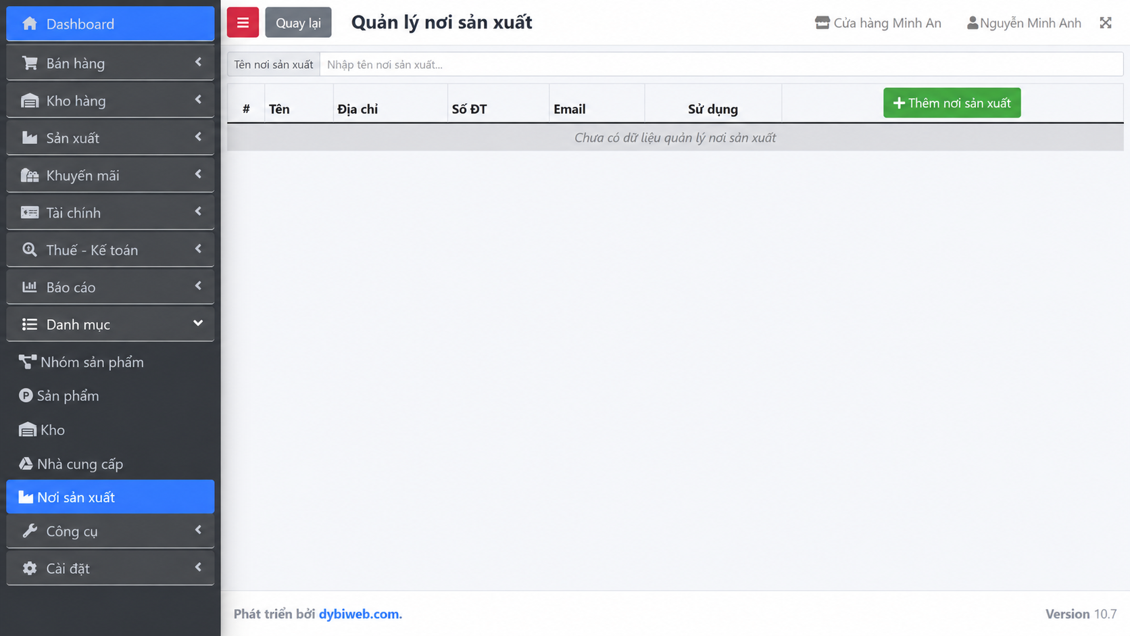Collapse the Danh mục menu chevron

[198, 323]
